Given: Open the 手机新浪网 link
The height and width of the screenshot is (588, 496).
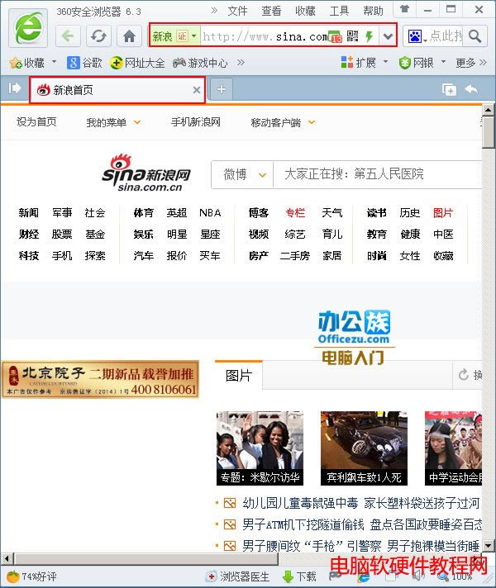Looking at the screenshot, I should [x=196, y=122].
